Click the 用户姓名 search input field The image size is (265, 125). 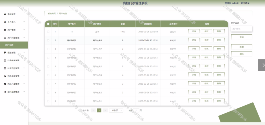[x=241, y=29]
